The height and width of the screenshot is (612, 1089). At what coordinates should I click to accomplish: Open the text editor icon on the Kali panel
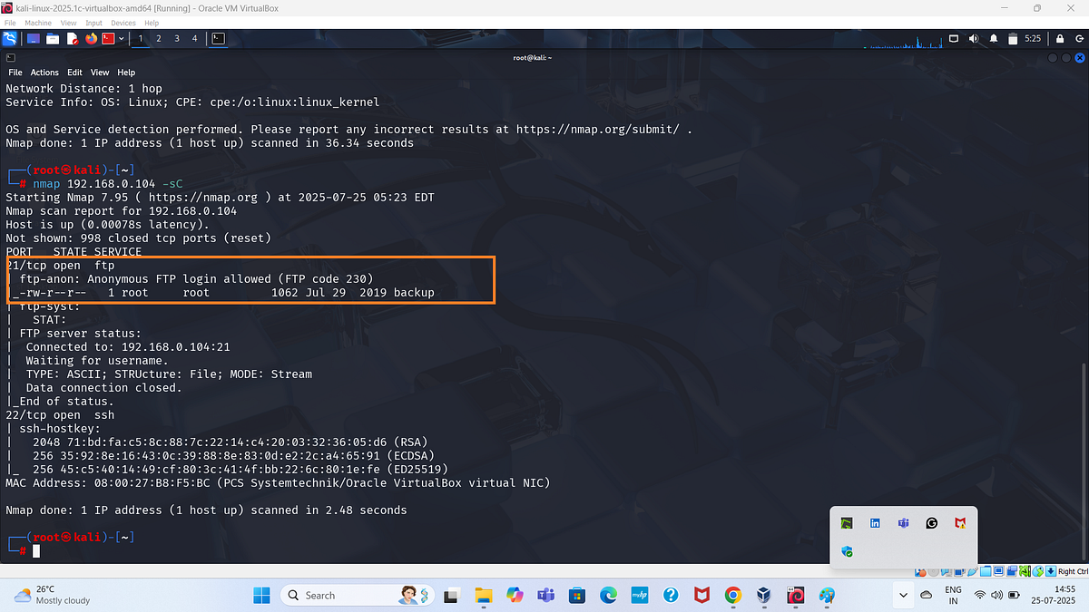click(x=73, y=38)
